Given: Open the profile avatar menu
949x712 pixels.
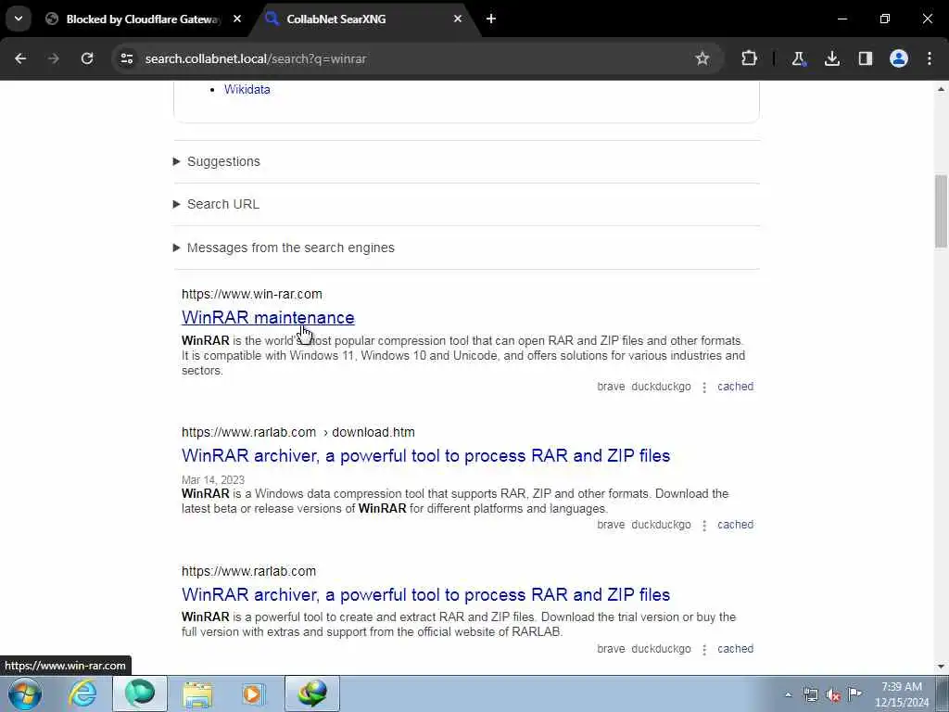Looking at the screenshot, I should [899, 58].
